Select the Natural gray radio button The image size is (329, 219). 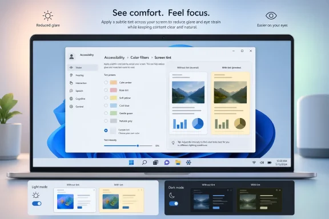click(106, 121)
